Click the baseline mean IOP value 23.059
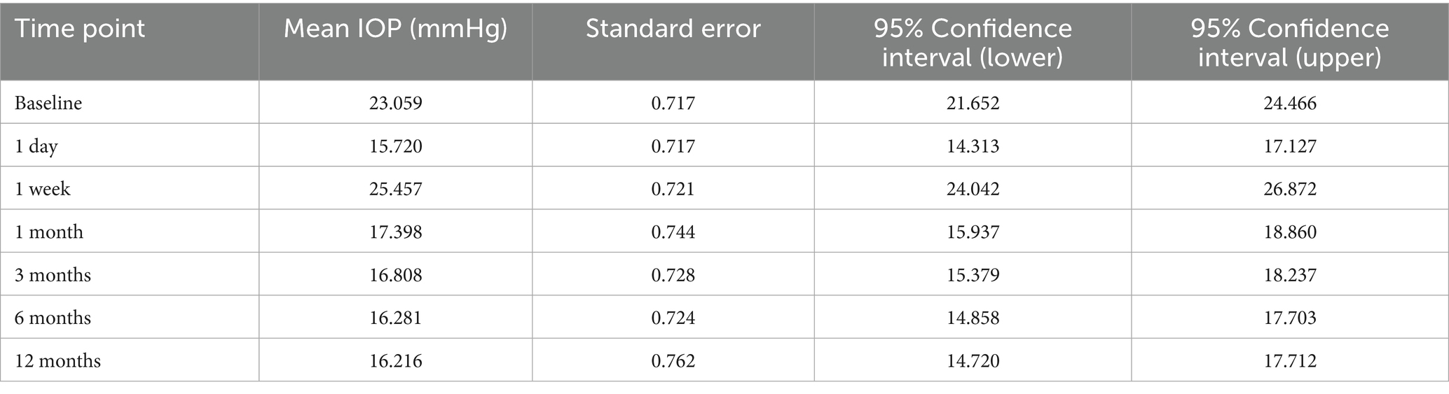The height and width of the screenshot is (394, 1449). click(396, 103)
